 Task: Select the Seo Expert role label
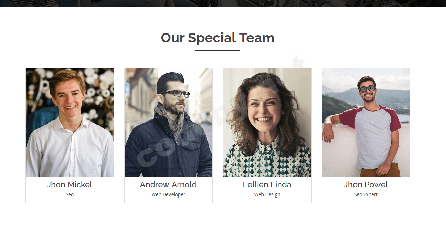coord(366,194)
